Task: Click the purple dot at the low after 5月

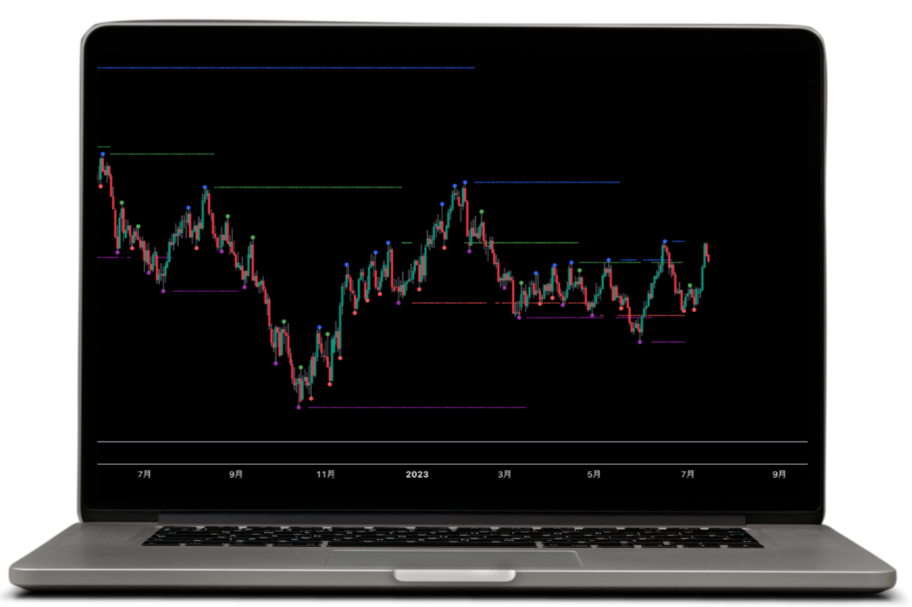Action: click(x=640, y=342)
